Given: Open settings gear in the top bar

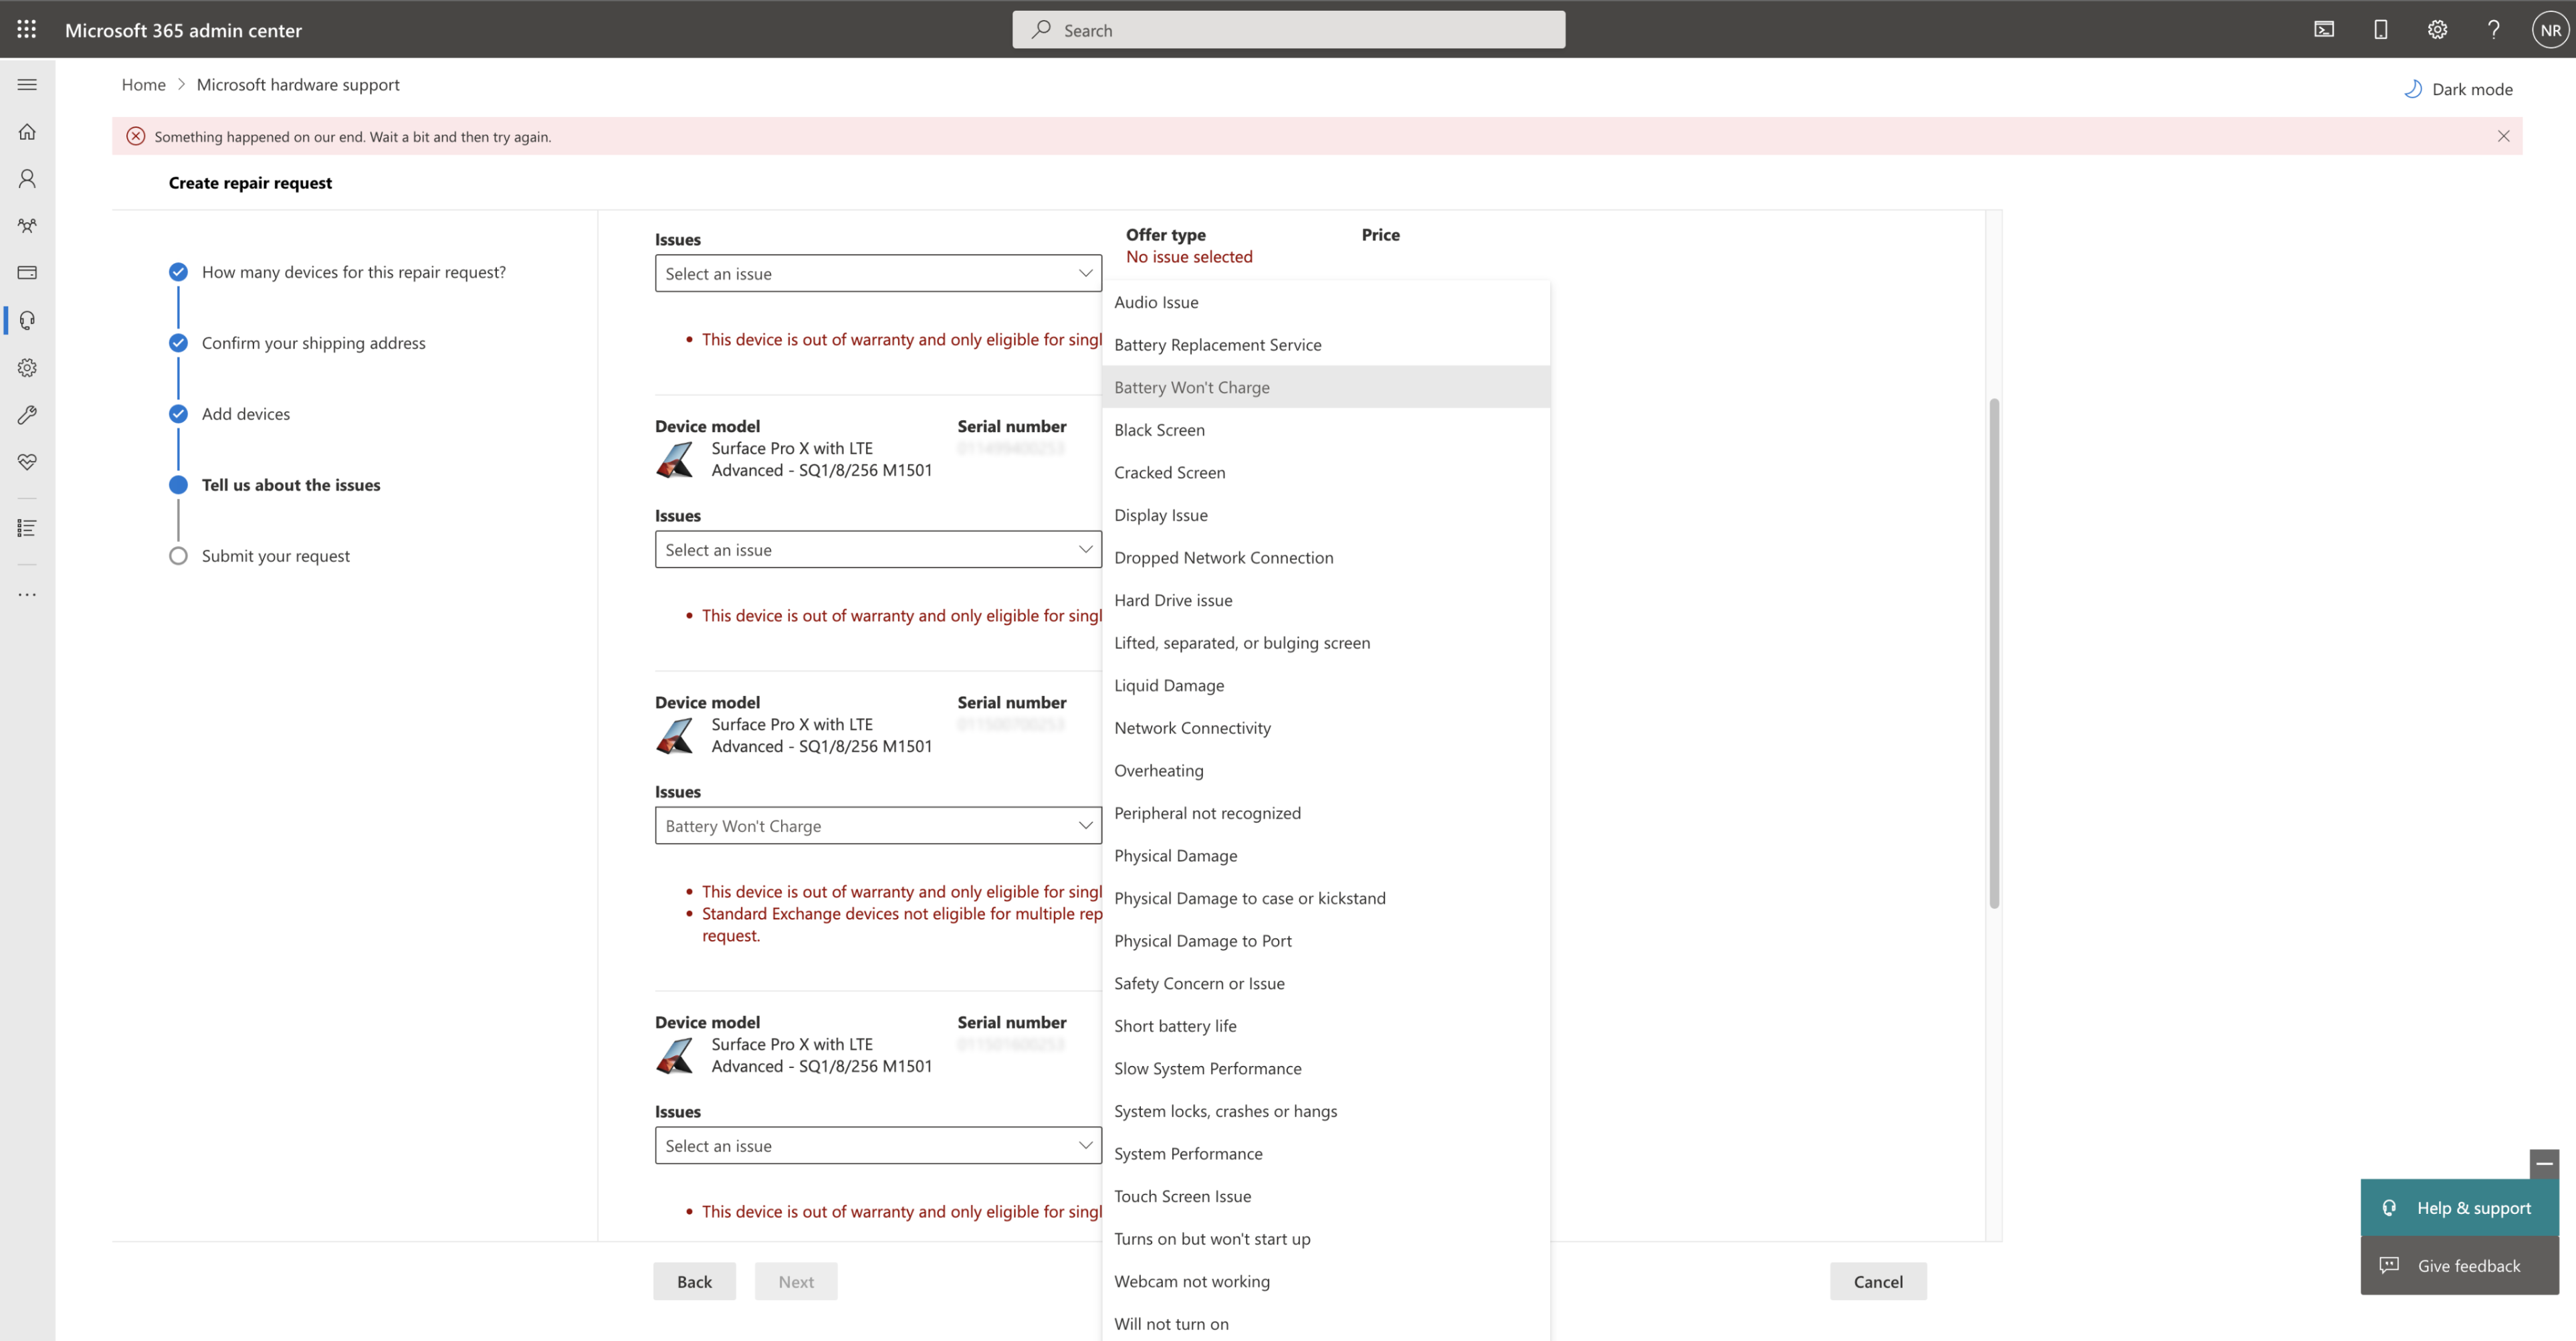Looking at the screenshot, I should click(x=2437, y=29).
